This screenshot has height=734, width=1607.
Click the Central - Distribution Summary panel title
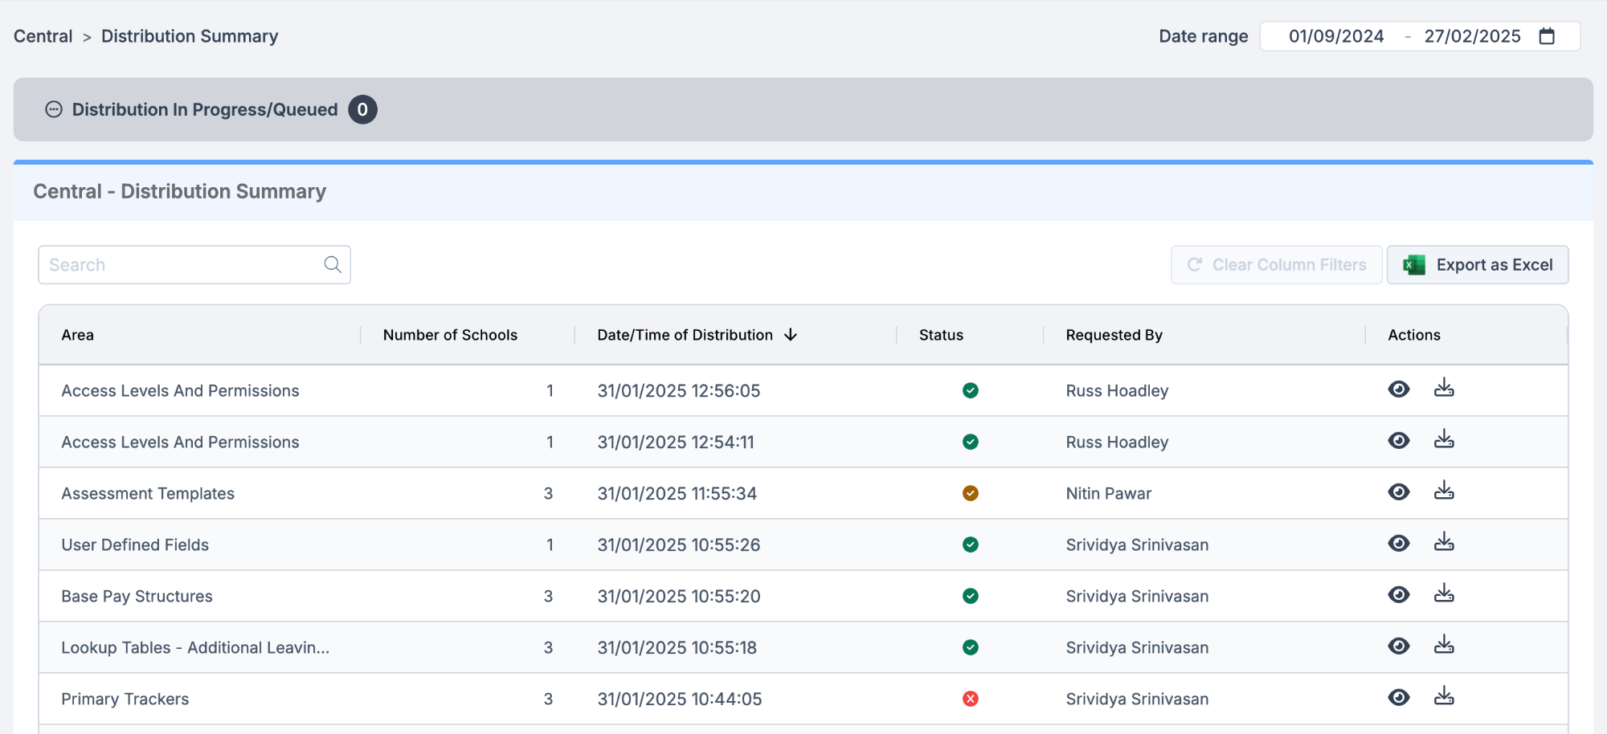coord(180,191)
